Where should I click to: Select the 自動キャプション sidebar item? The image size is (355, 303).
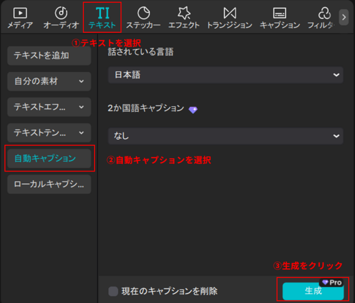[49, 159]
